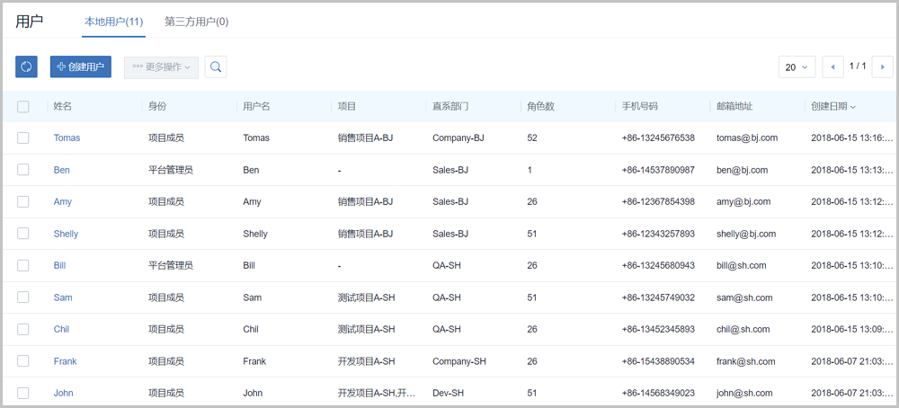Click the 创建用户 button
Viewport: 899px width, 408px height.
tap(81, 67)
